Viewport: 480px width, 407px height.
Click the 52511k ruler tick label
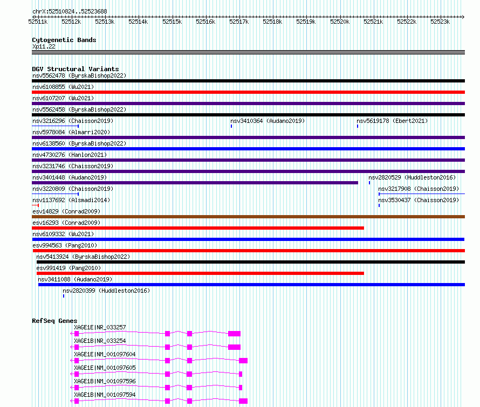pyautogui.click(x=38, y=22)
